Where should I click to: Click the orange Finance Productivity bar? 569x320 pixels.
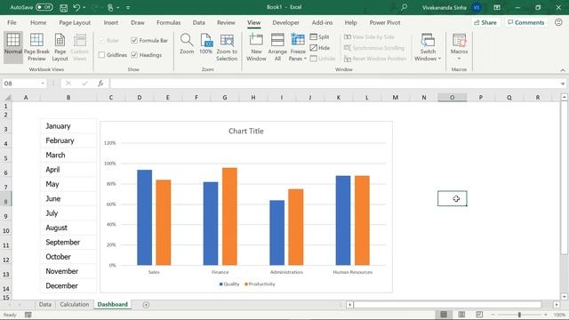point(229,216)
